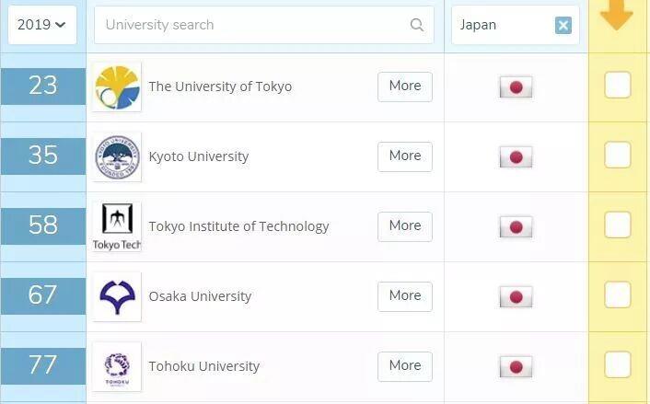Open the Osaka University name link
The height and width of the screenshot is (404, 650).
(x=200, y=296)
